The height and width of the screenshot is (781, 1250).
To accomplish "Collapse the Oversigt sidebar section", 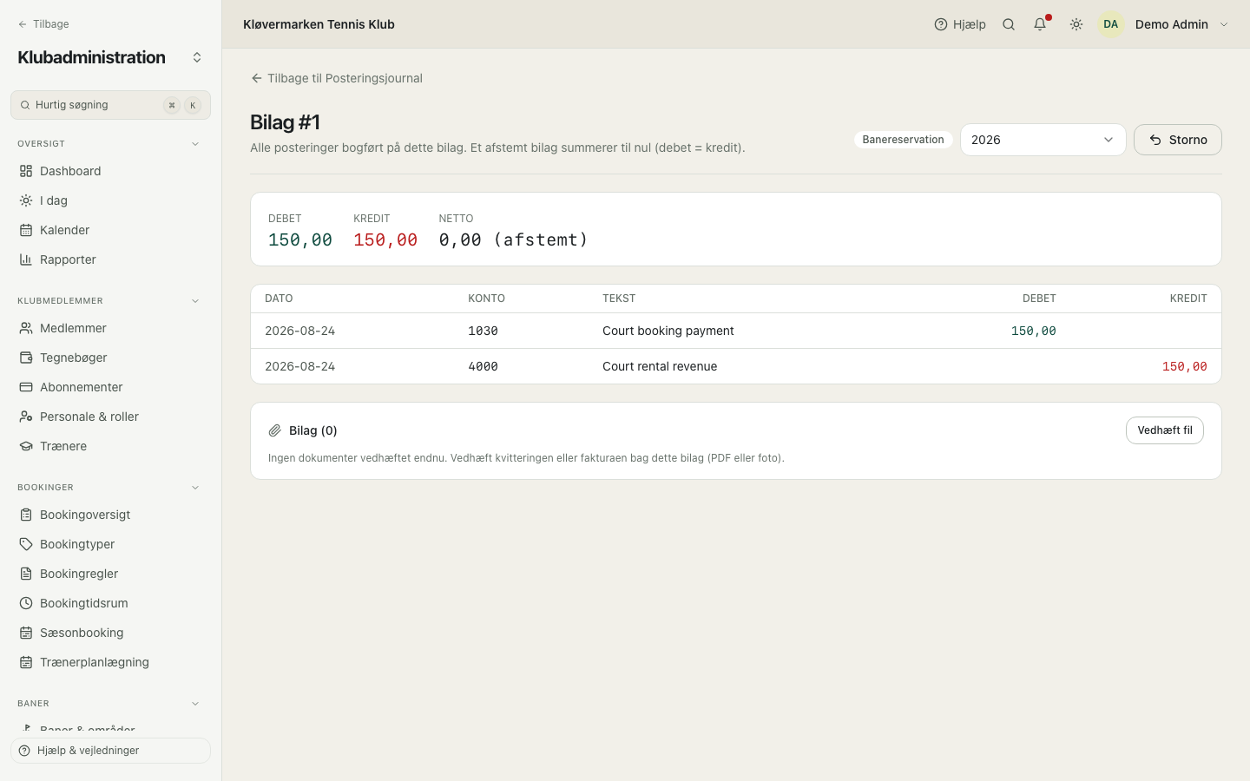I will [x=195, y=144].
